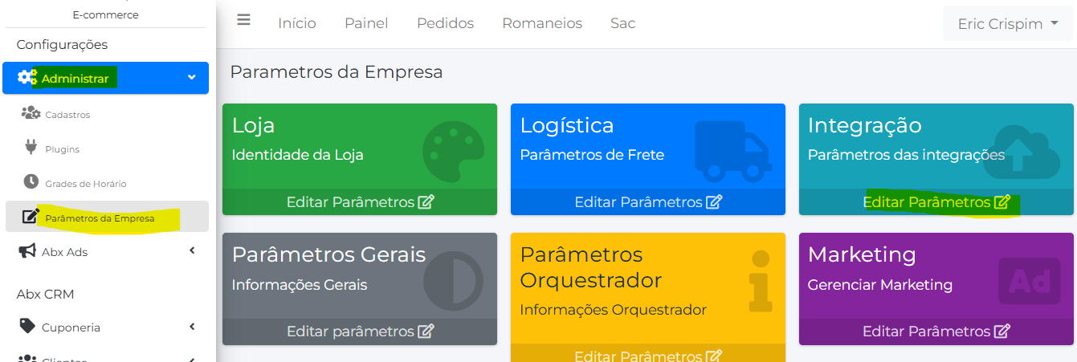The height and width of the screenshot is (362, 1077).
Task: Click the megaphone icon beside Abx Ads
Action: 28,252
